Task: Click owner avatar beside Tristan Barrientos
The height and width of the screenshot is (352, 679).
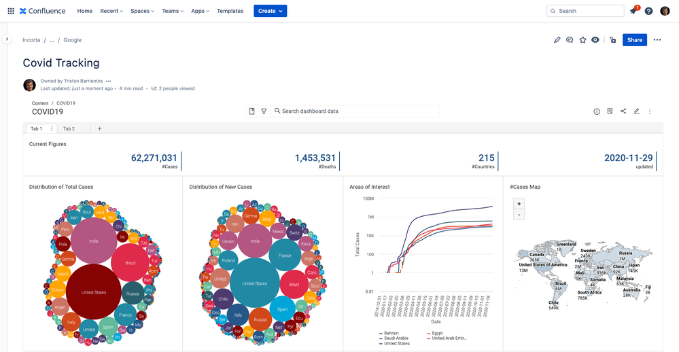Action: 29,85
